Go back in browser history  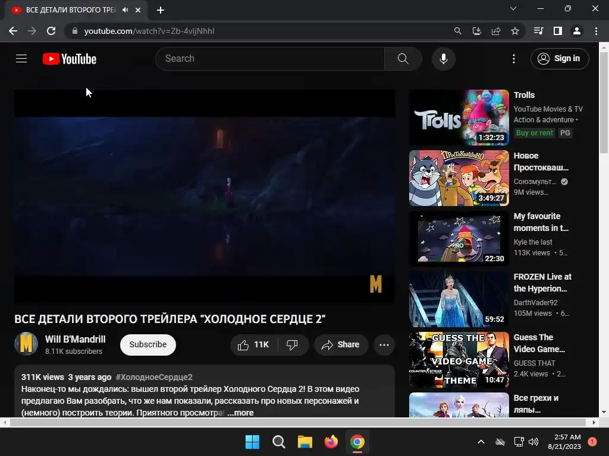point(13,31)
